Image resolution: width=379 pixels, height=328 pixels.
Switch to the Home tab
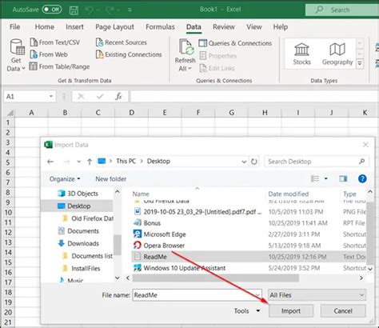[45, 27]
